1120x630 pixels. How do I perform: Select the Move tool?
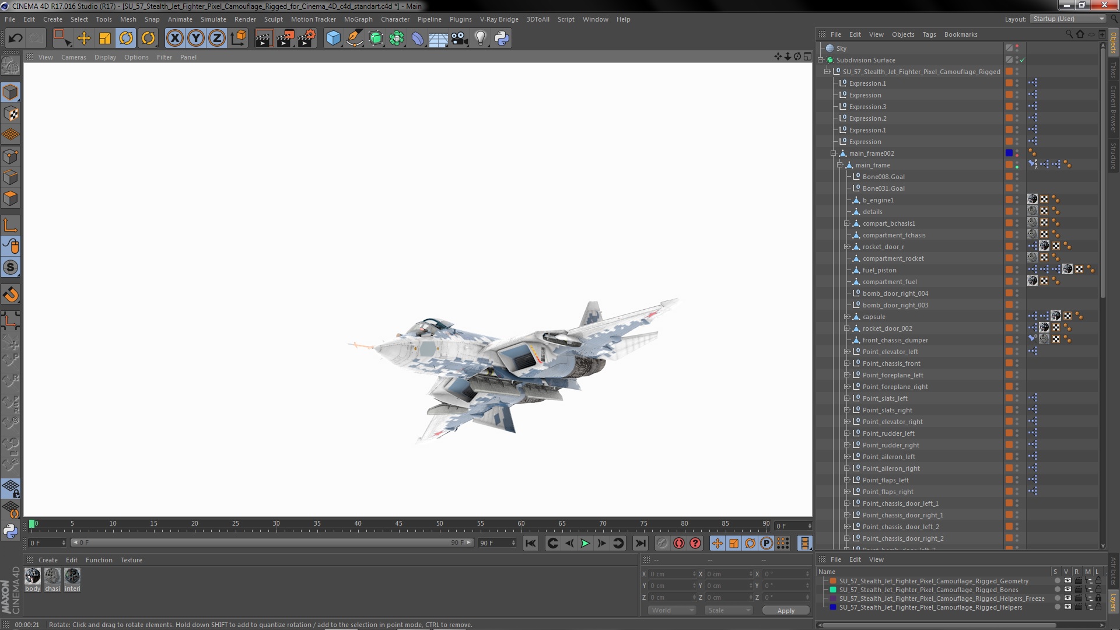pyautogui.click(x=84, y=38)
